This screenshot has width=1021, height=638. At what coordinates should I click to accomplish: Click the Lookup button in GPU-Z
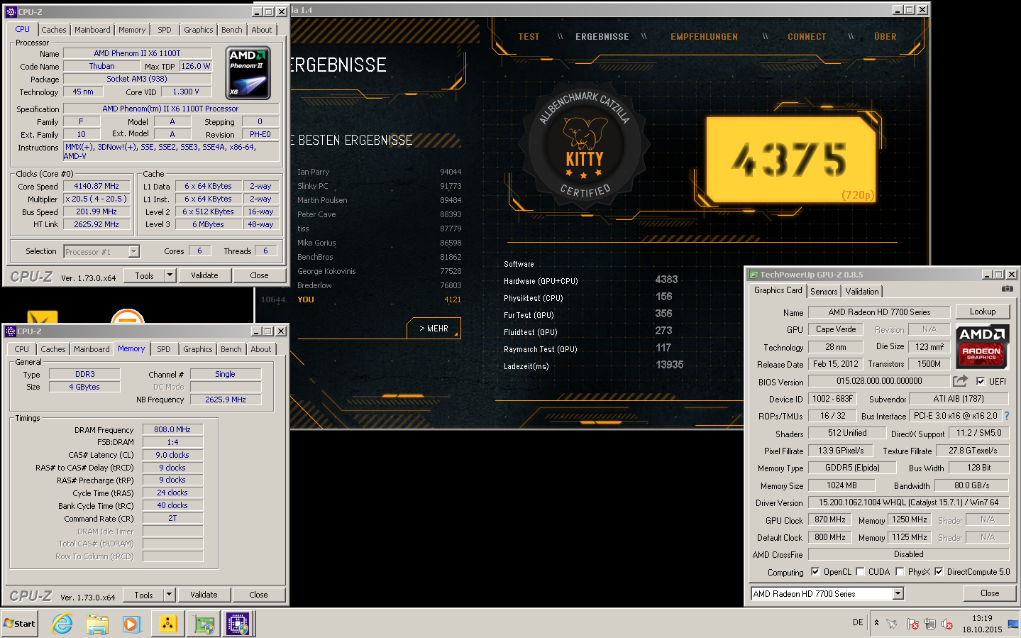tap(983, 312)
